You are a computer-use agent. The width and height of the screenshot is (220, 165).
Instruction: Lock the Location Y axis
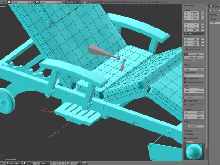[x=203, y=16]
